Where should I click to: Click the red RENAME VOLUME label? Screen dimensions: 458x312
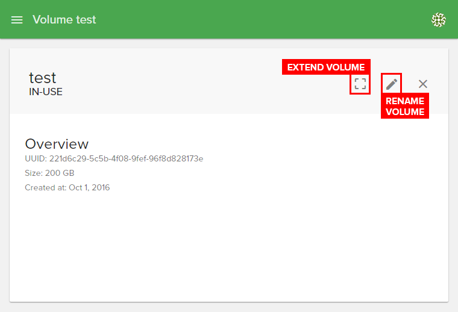click(x=405, y=107)
